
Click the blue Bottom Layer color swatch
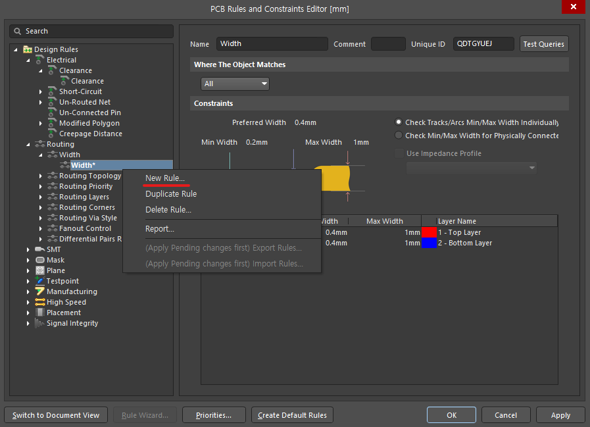(429, 243)
